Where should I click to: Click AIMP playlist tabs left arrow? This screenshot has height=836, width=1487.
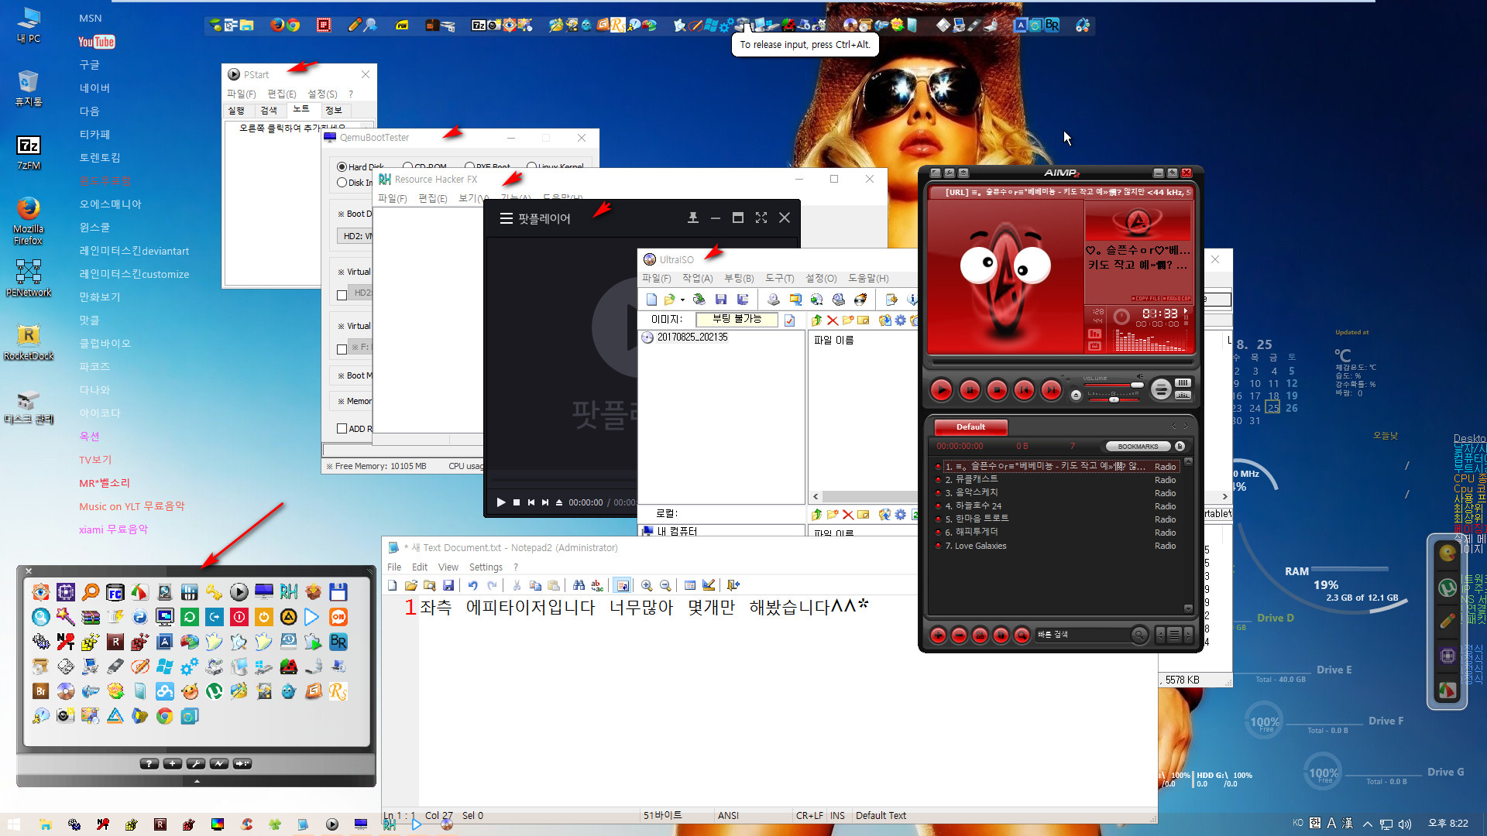pos(1174,427)
